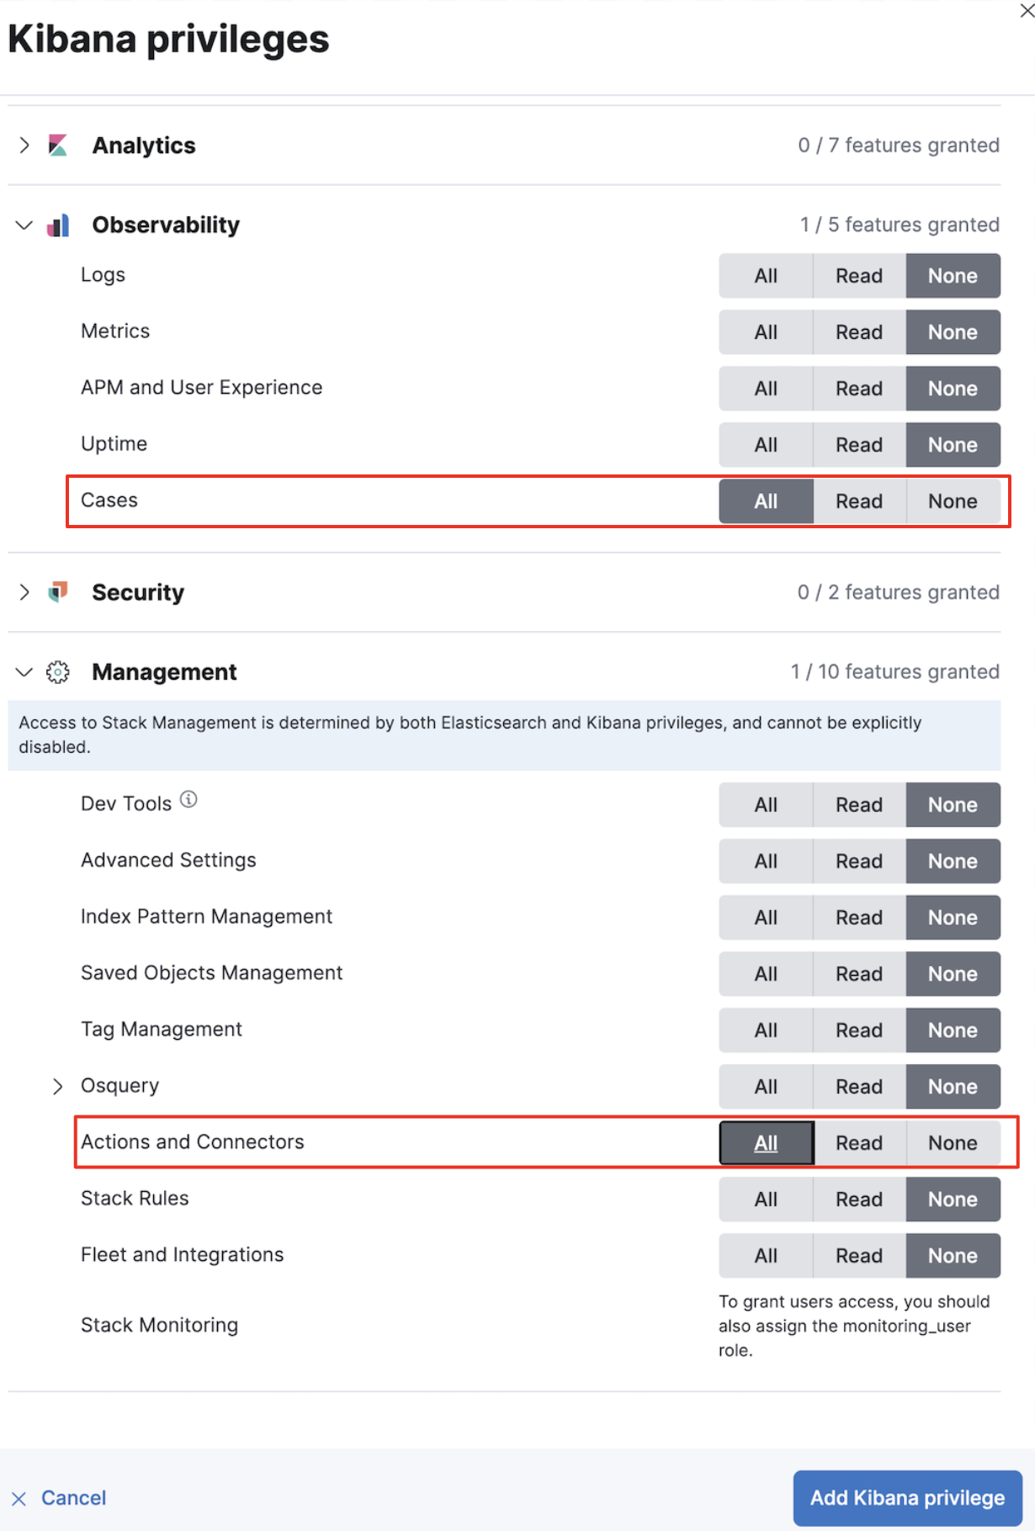Set Logs privilege to All
This screenshot has height=1531, width=1035.
pyautogui.click(x=766, y=276)
